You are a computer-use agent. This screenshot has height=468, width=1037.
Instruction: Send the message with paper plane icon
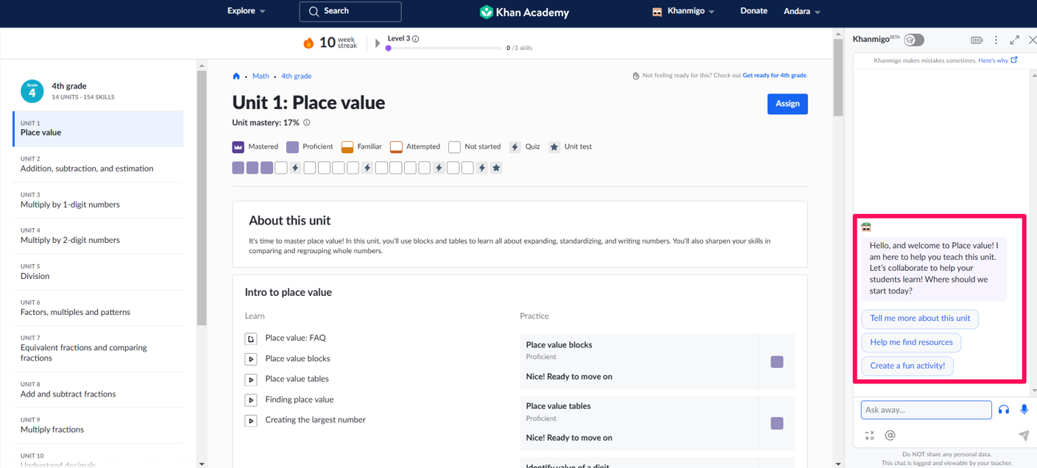[1023, 436]
